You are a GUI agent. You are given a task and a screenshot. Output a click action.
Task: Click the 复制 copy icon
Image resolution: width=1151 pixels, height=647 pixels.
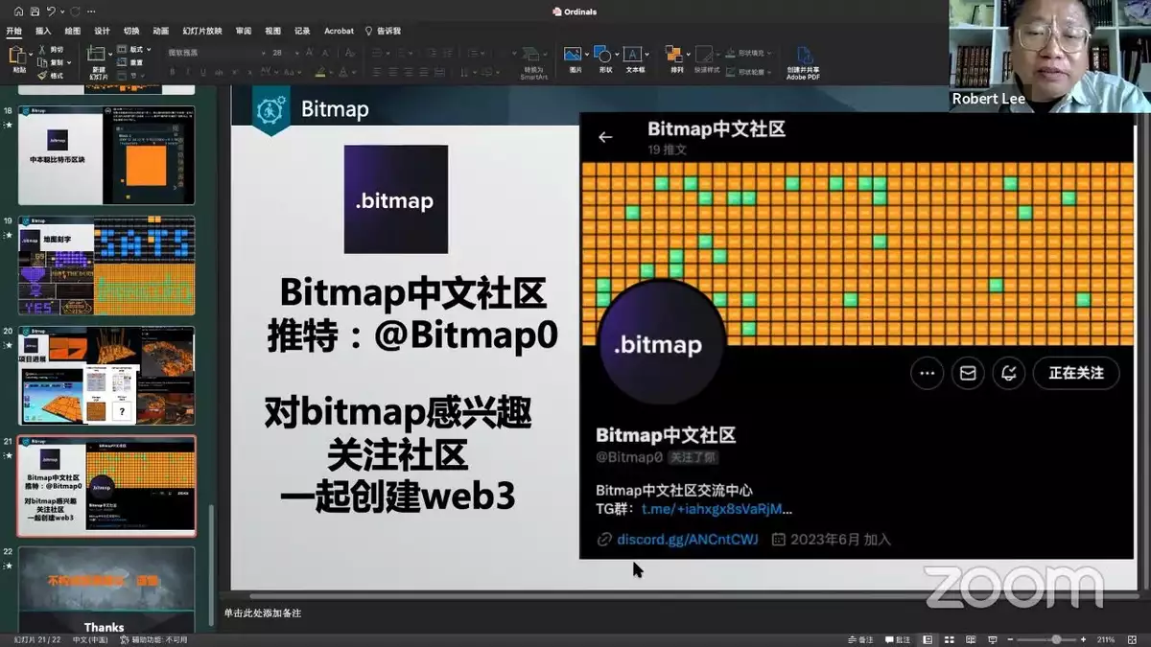42,62
